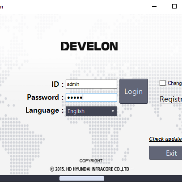Image resolution: width=182 pixels, height=182 pixels.
Task: Click the Check update link
Action: point(165,139)
